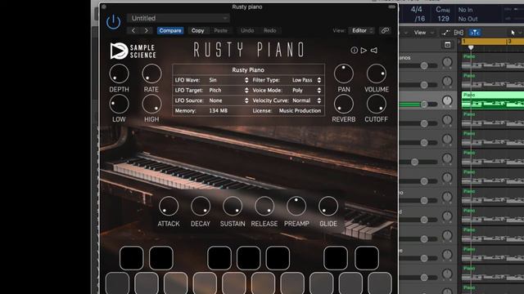Open the View menu in tracks area
Screen dimensions: 524x294
click(x=423, y=33)
